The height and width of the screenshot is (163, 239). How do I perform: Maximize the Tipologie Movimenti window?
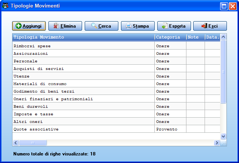[x=224, y=6]
